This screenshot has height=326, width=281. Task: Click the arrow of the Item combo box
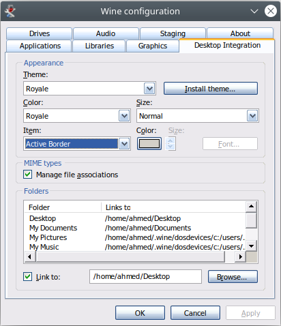[x=124, y=144]
